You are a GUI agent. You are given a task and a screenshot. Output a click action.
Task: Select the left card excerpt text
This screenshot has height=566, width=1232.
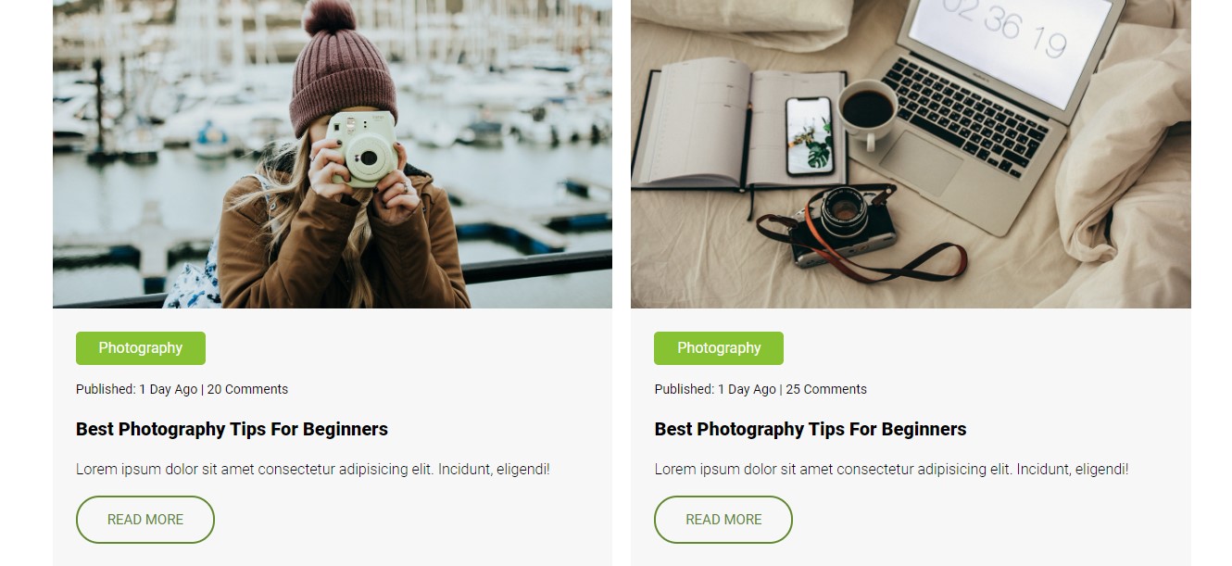(x=312, y=469)
